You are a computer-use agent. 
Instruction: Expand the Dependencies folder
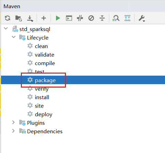(x=13, y=131)
